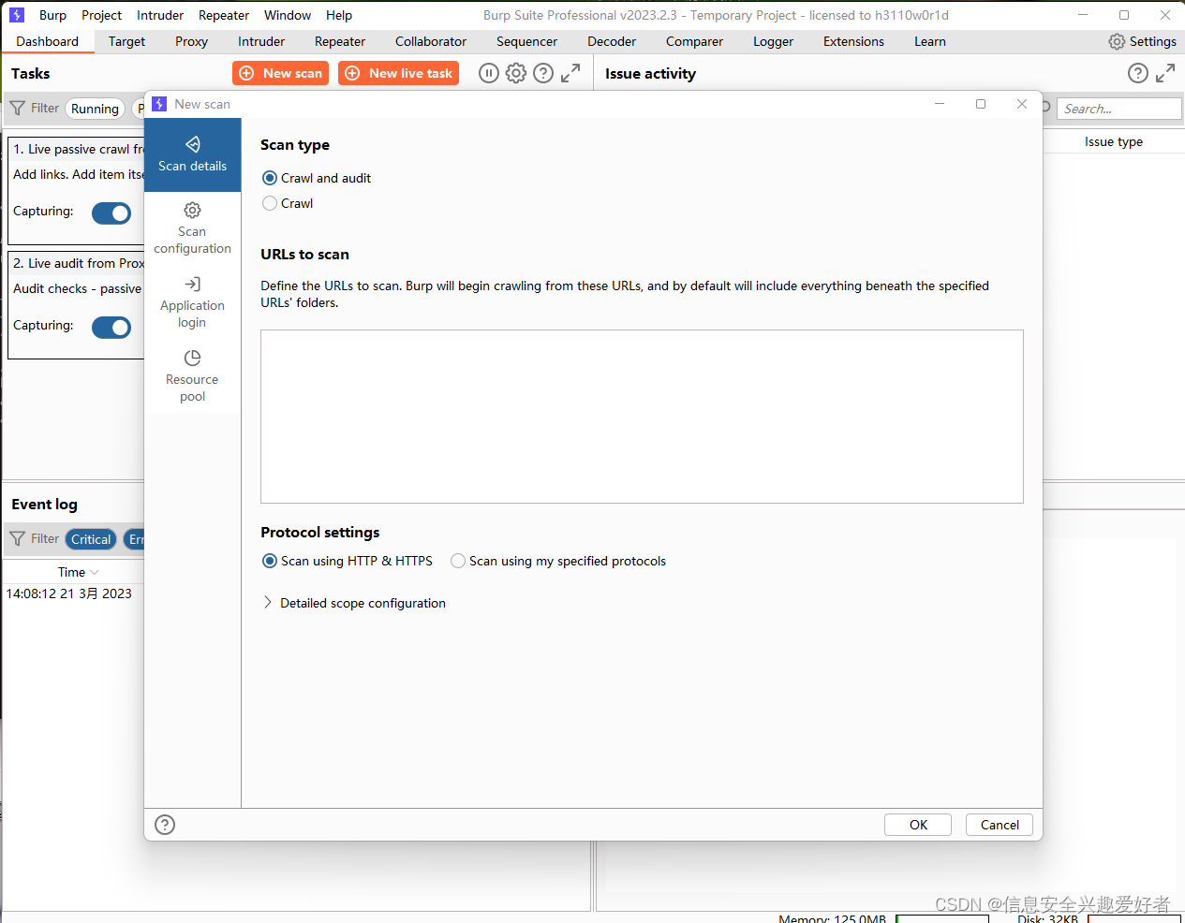Switch to the Target tab
The image size is (1185, 923).
tap(126, 41)
